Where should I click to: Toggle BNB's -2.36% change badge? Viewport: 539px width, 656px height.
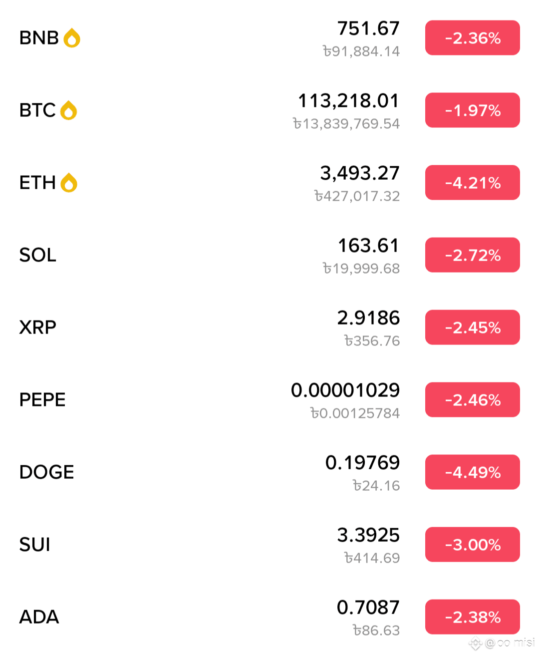pos(472,38)
